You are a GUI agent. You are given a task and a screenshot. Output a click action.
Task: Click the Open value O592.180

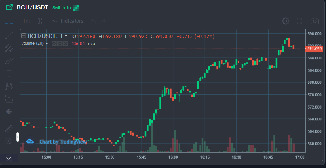tap(84, 37)
